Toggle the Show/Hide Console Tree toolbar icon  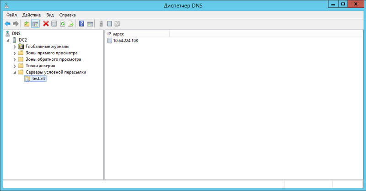(35, 24)
